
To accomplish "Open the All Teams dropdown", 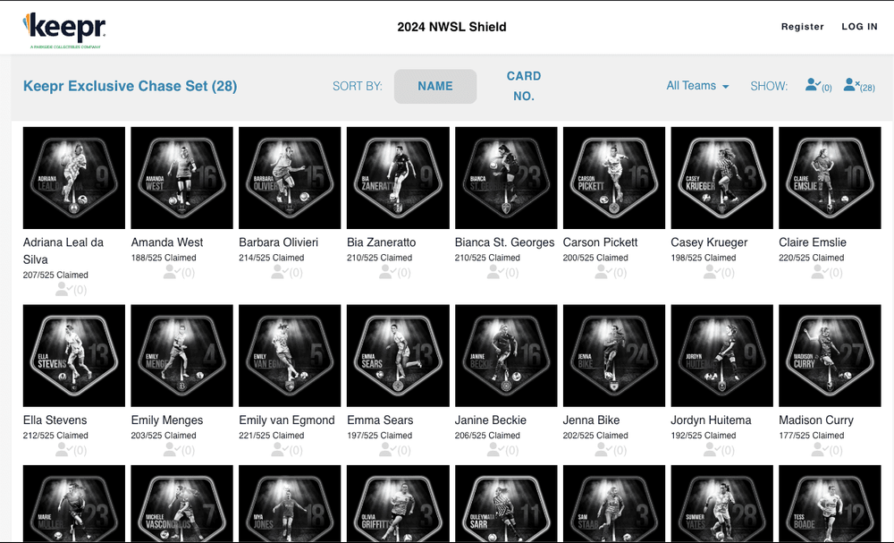I will point(697,86).
